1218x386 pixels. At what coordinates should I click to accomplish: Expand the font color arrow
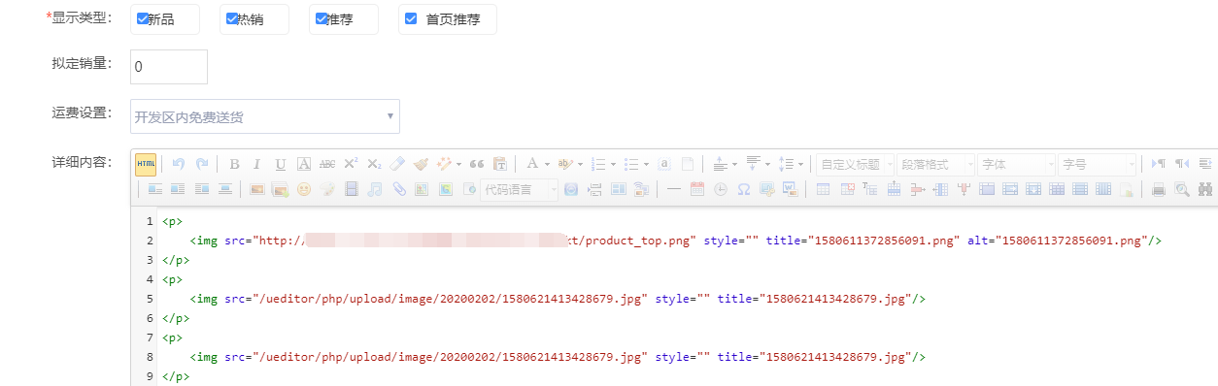click(x=547, y=165)
